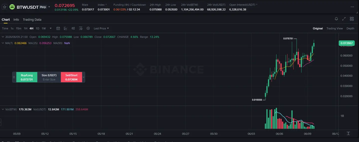Close the quick-order panel
Image resolution: width=359 pixels, height=142 pixels.
tap(84, 77)
